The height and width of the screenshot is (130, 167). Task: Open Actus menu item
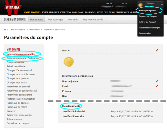click(x=100, y=12)
